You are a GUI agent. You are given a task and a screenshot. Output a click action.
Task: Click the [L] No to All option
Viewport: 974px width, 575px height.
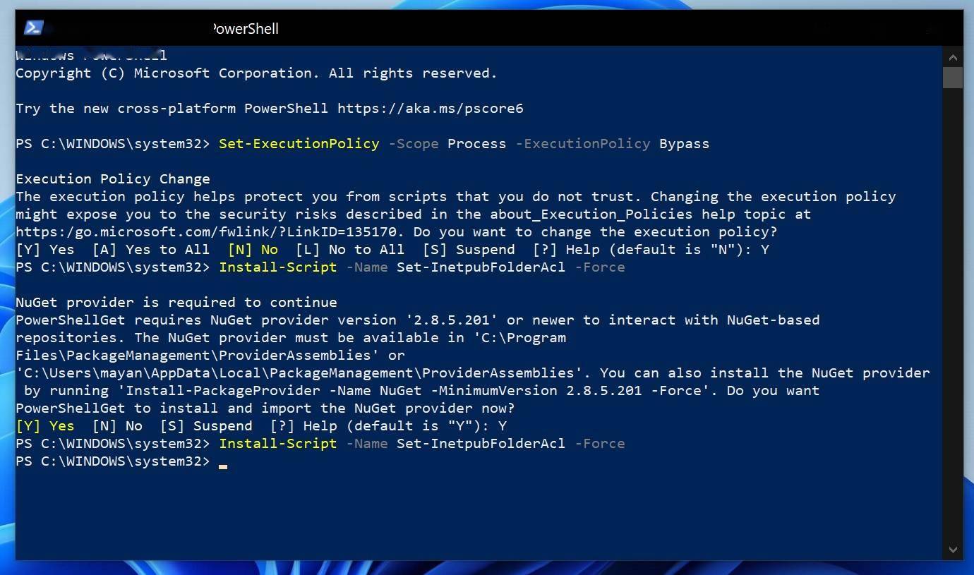350,250
